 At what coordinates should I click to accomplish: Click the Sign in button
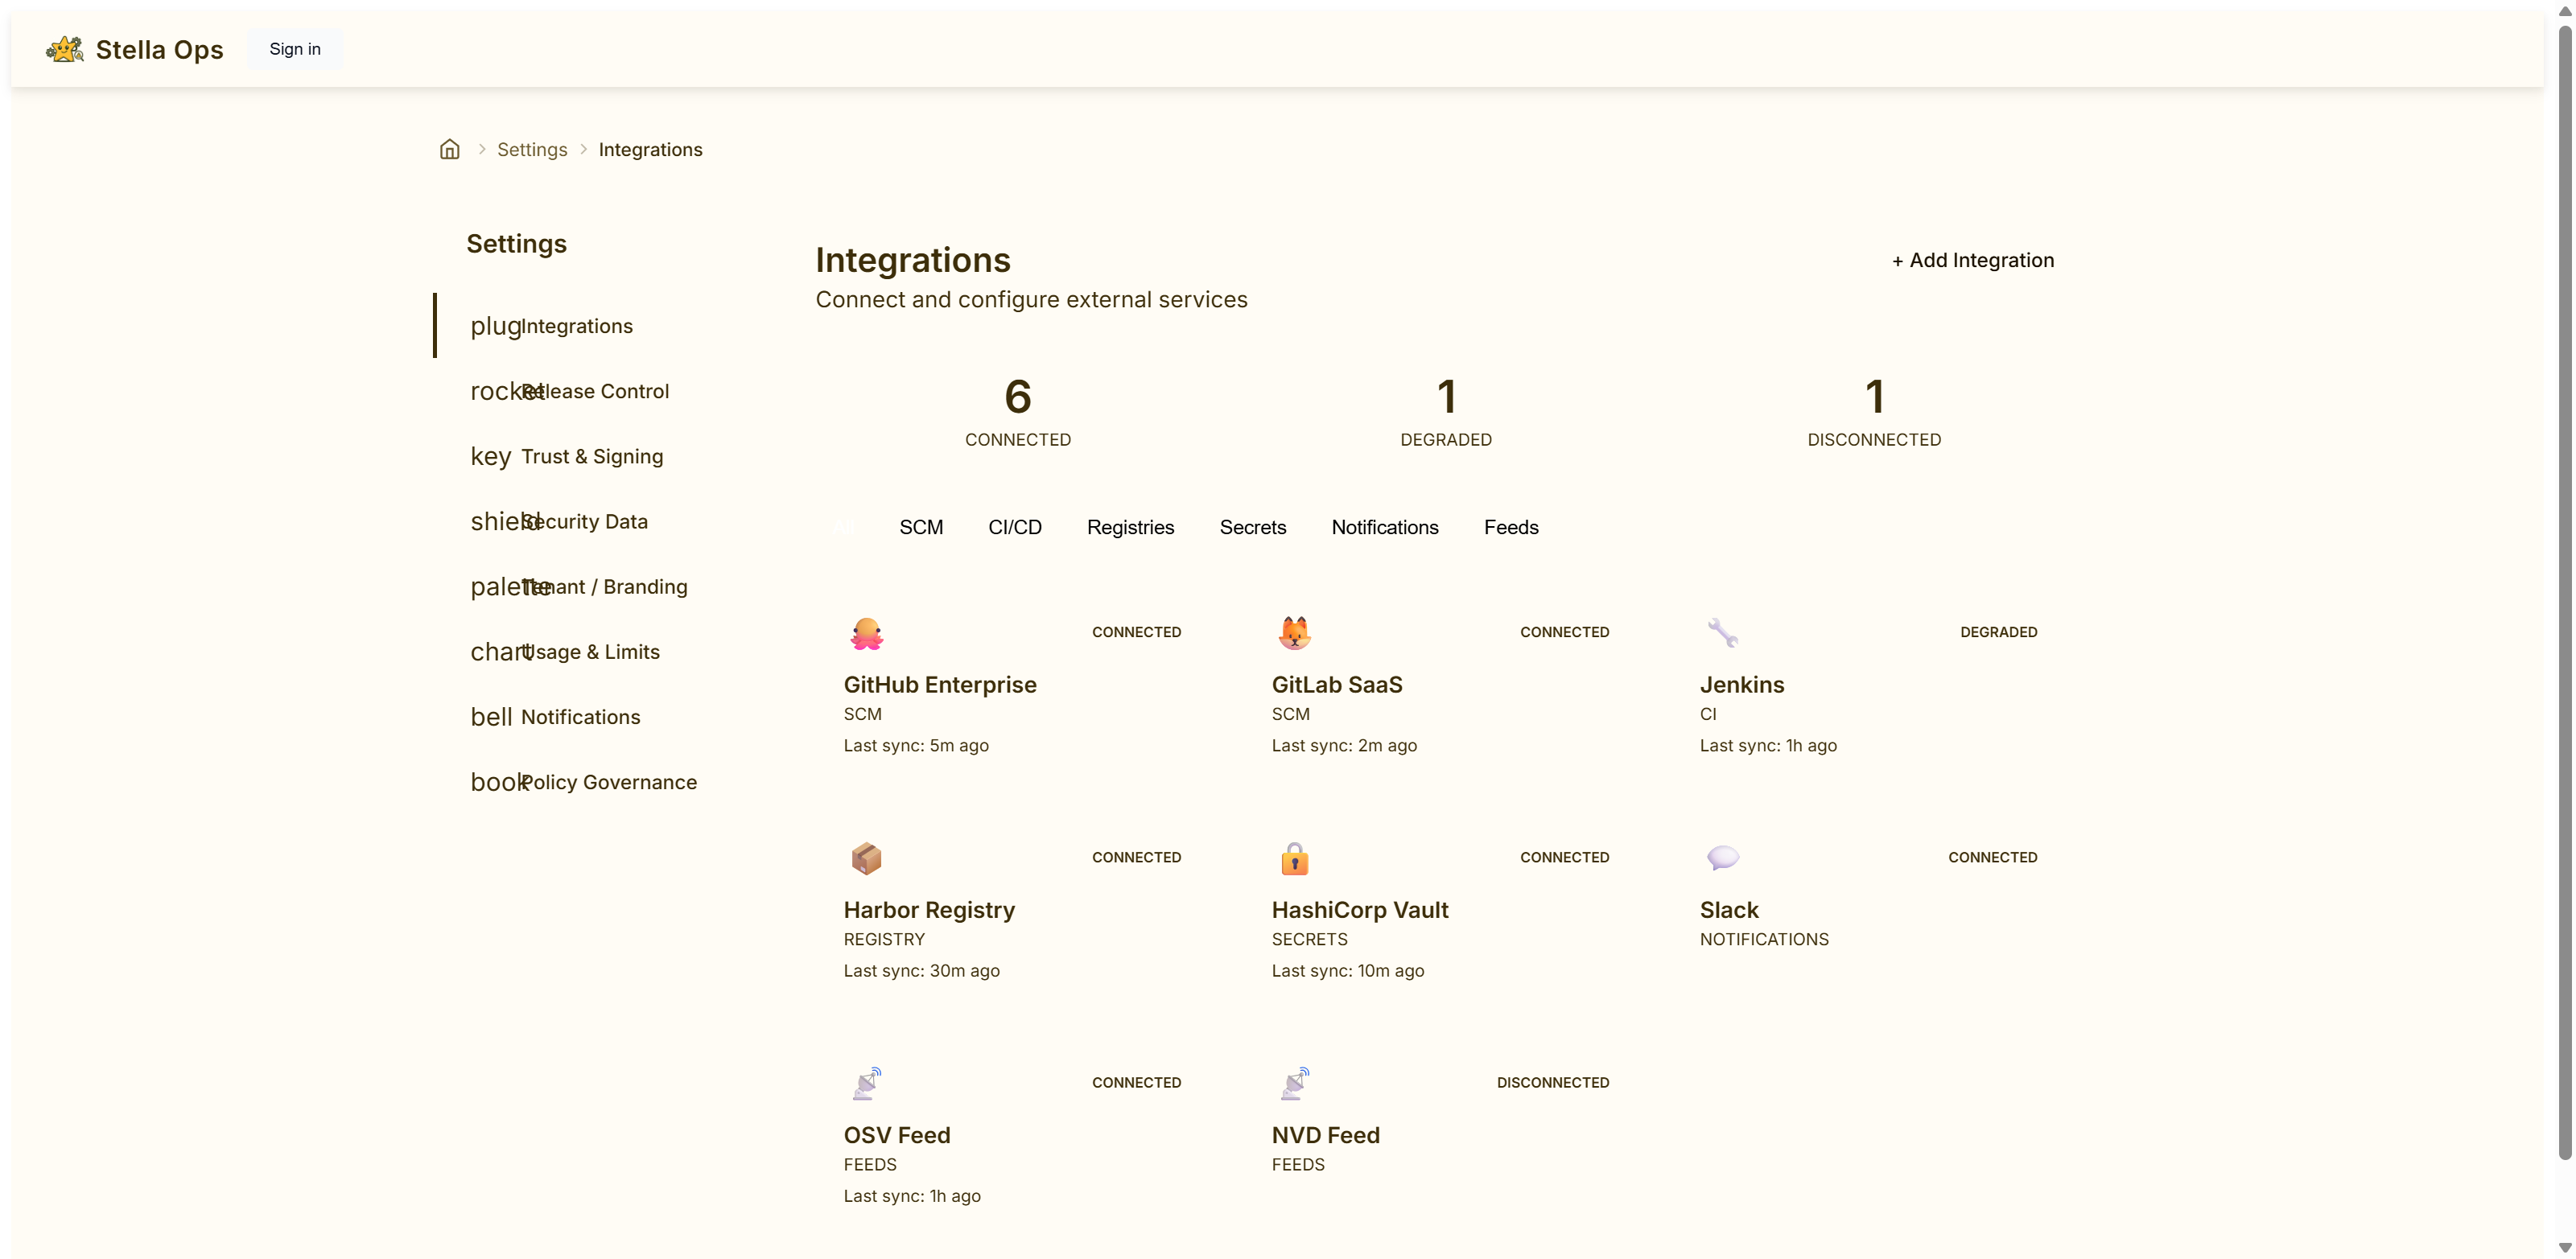295,49
